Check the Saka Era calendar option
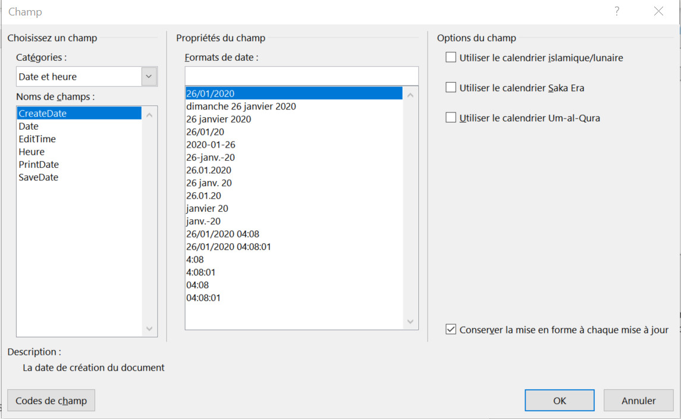This screenshot has height=419, width=681. click(x=451, y=87)
